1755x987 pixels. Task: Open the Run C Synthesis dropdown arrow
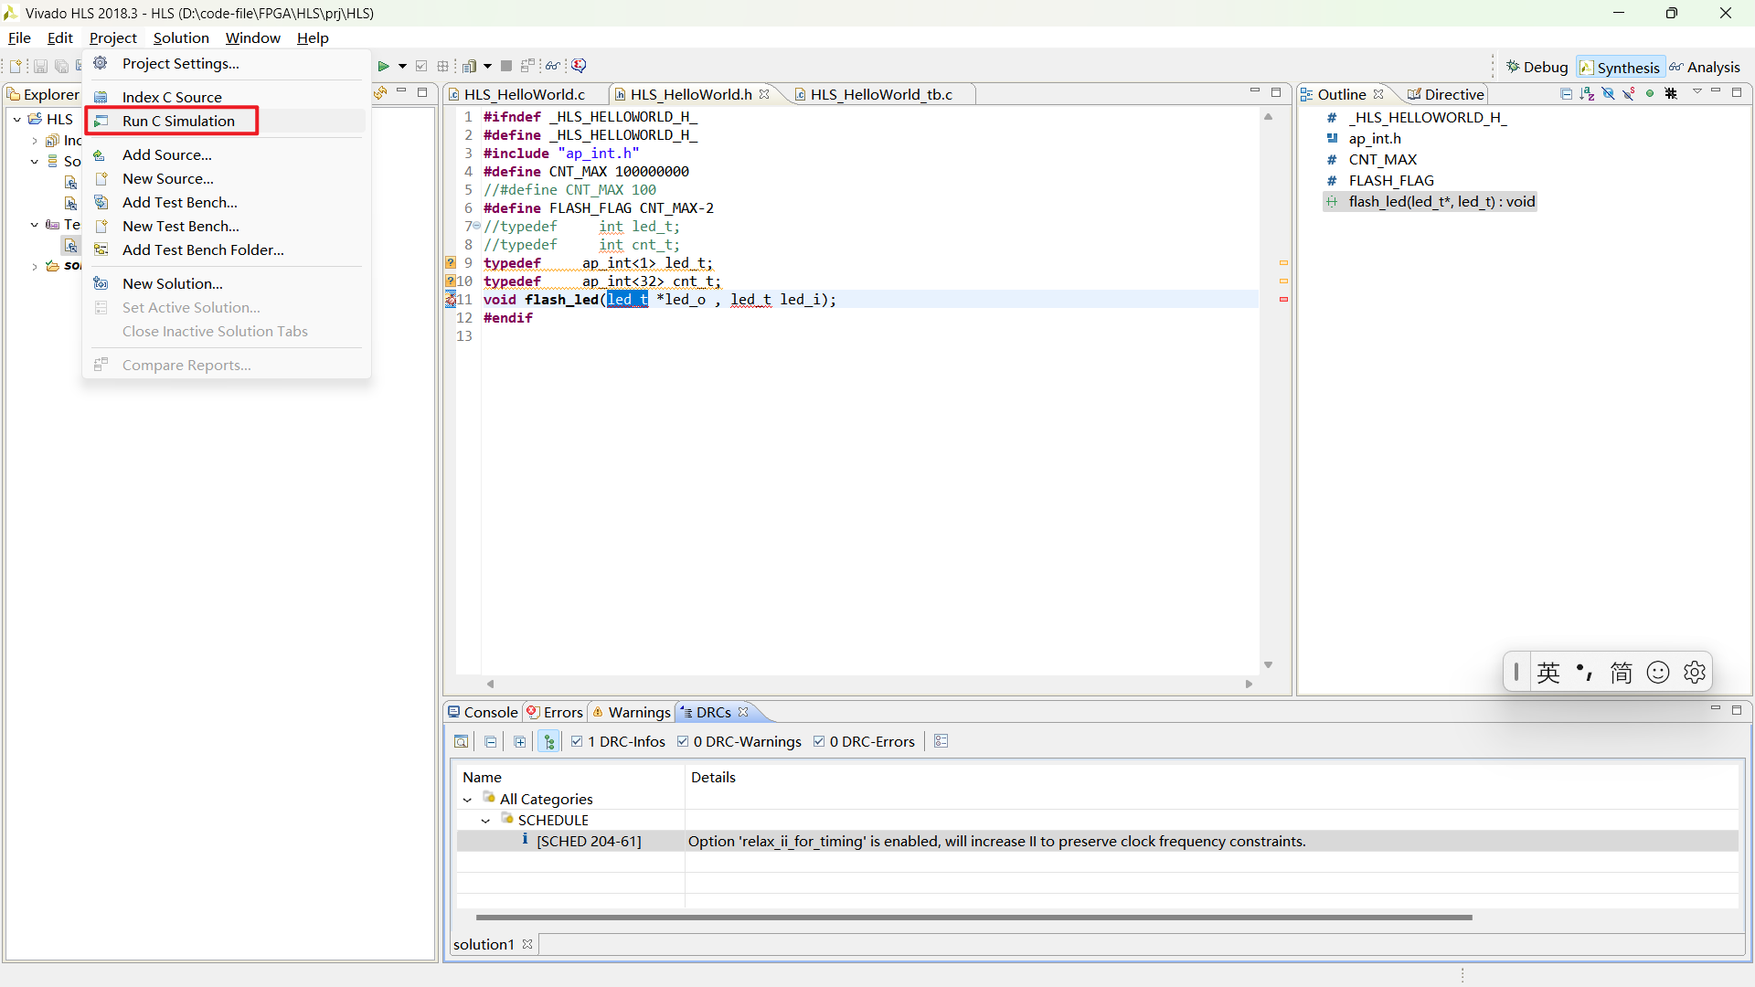[x=402, y=66]
